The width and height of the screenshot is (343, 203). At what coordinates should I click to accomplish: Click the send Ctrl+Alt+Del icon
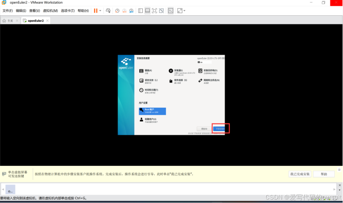pyautogui.click(x=108, y=11)
